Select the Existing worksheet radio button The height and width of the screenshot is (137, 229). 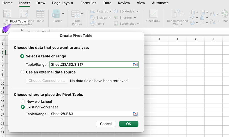tap(23, 107)
